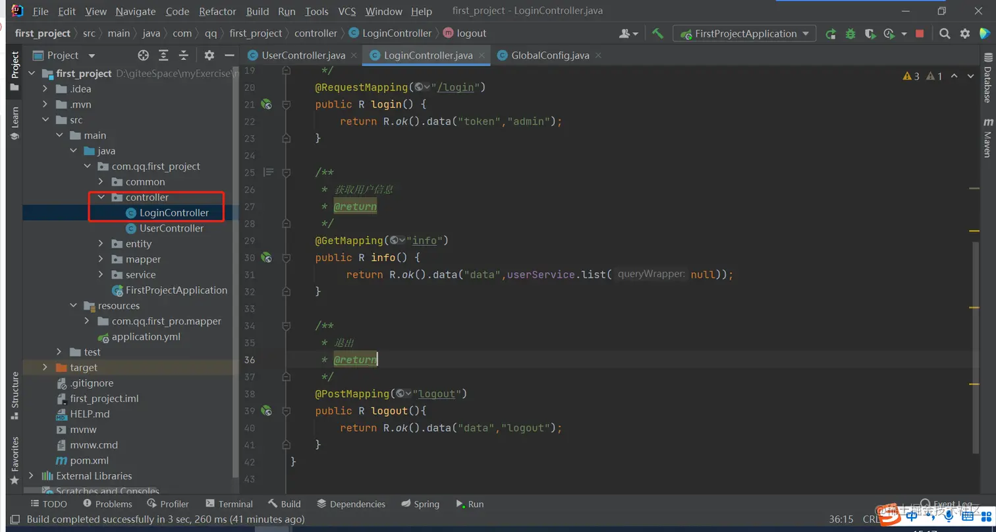Toggle the Project tool window stripe
996x532 pixels.
14,71
